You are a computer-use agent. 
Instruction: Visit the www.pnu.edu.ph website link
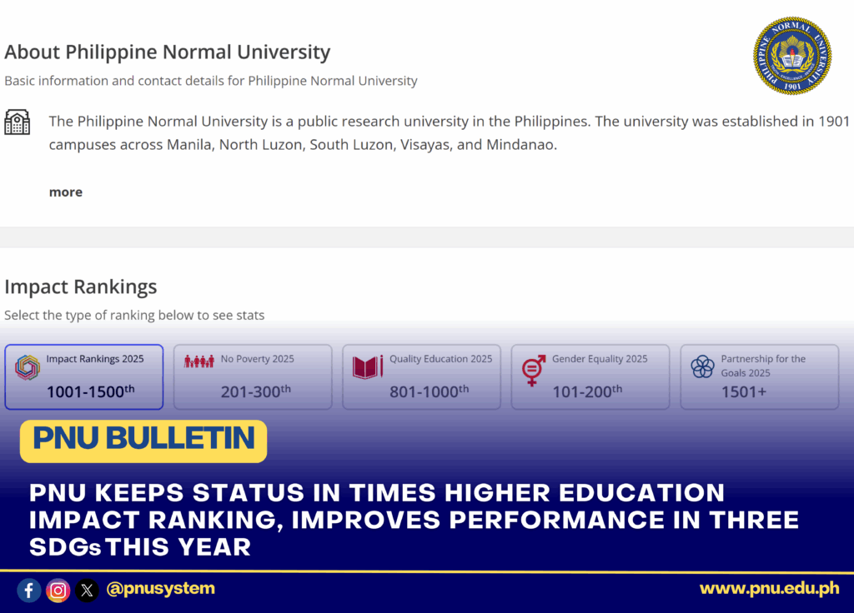tap(769, 589)
